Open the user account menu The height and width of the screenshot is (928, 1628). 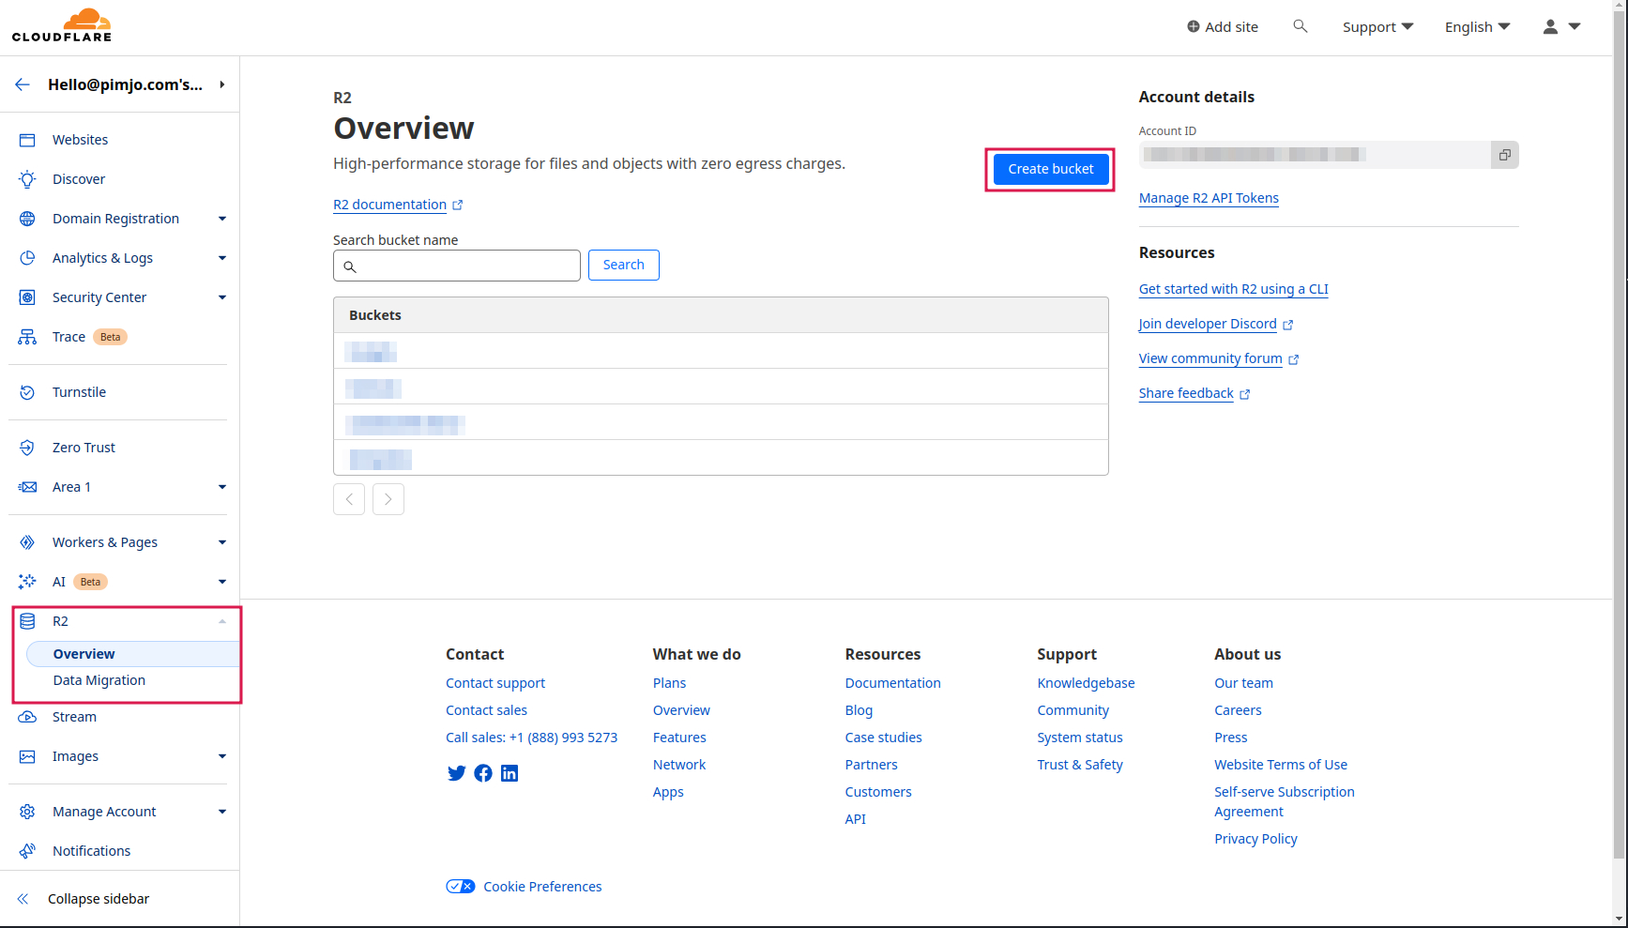tap(1561, 27)
